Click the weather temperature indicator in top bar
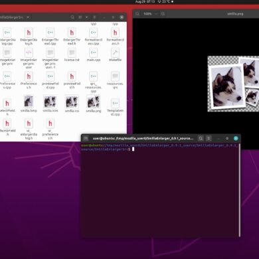This screenshot has height=259, width=259. coord(164,2)
